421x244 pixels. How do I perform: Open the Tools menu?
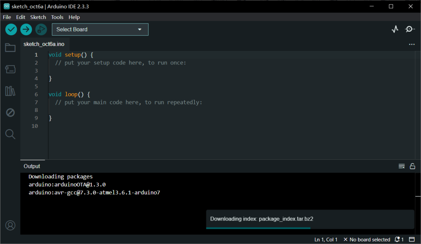point(57,17)
